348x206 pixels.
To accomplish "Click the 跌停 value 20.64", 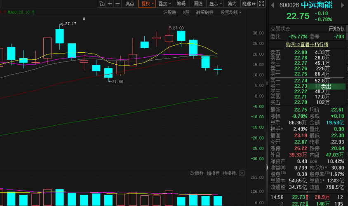I will coord(338,148).
